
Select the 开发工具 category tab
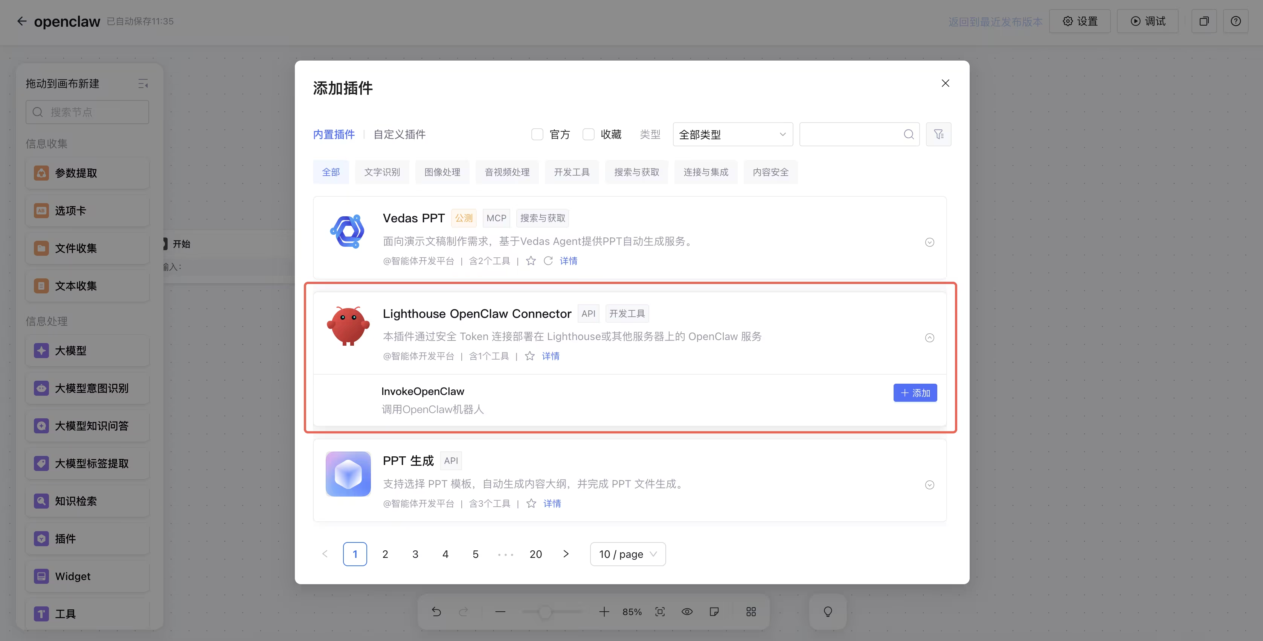click(x=572, y=172)
